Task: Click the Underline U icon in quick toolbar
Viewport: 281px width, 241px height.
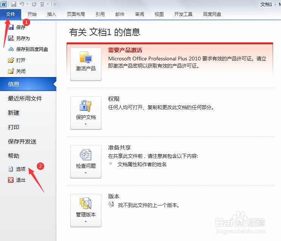Action: click(x=42, y=4)
